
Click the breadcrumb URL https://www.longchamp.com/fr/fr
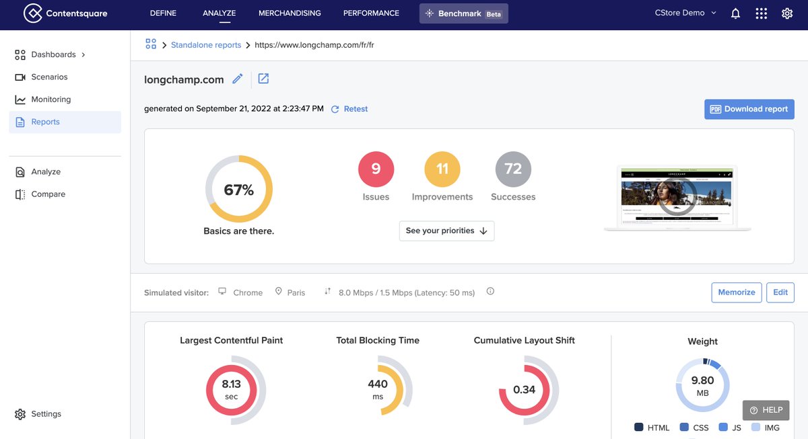click(314, 45)
